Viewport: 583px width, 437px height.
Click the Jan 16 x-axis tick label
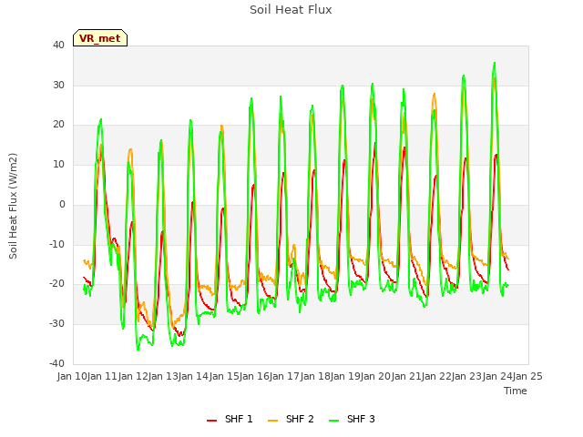[x=254, y=376]
